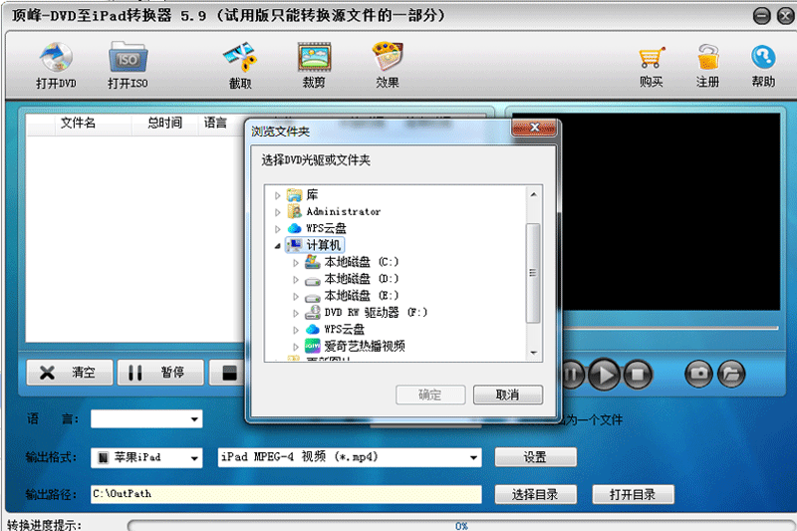The width and height of the screenshot is (797, 531).
Task: Minimize the converter main window
Action: pyautogui.click(x=761, y=16)
